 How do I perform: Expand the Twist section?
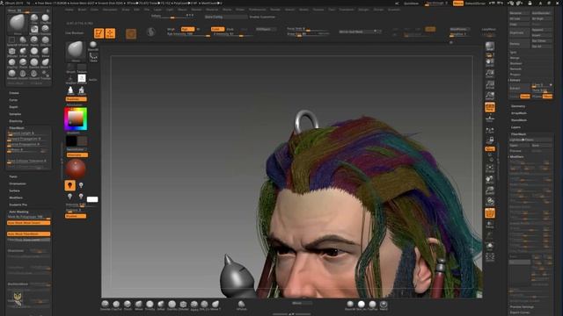coord(13,176)
